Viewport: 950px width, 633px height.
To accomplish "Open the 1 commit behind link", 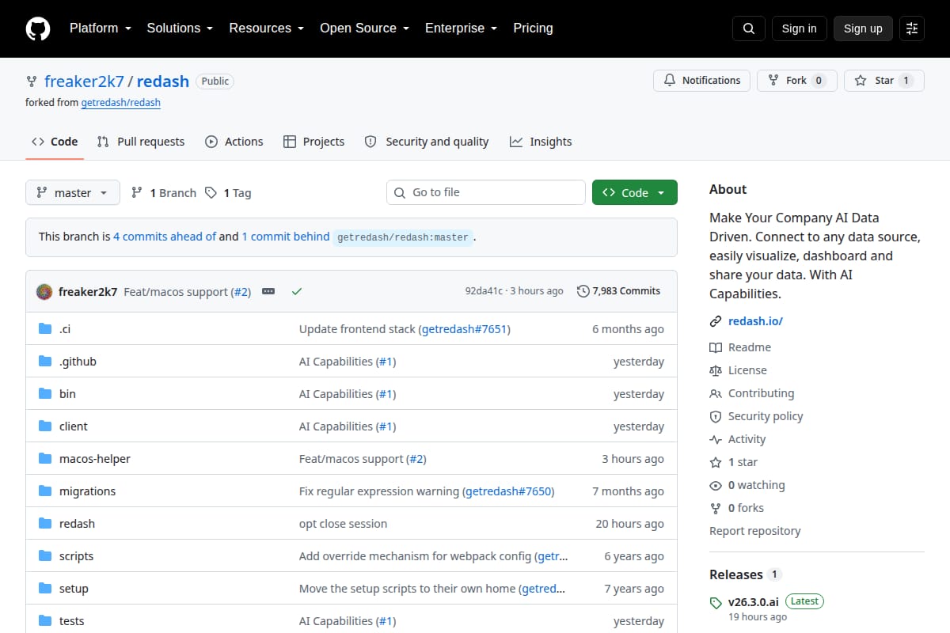I will tap(286, 236).
